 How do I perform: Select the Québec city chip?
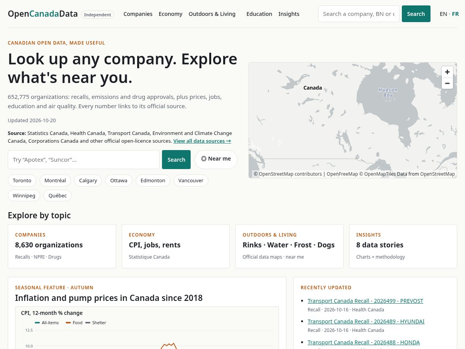pos(57,195)
